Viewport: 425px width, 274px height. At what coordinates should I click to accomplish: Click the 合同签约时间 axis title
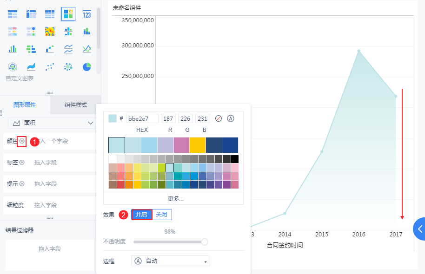(285, 245)
